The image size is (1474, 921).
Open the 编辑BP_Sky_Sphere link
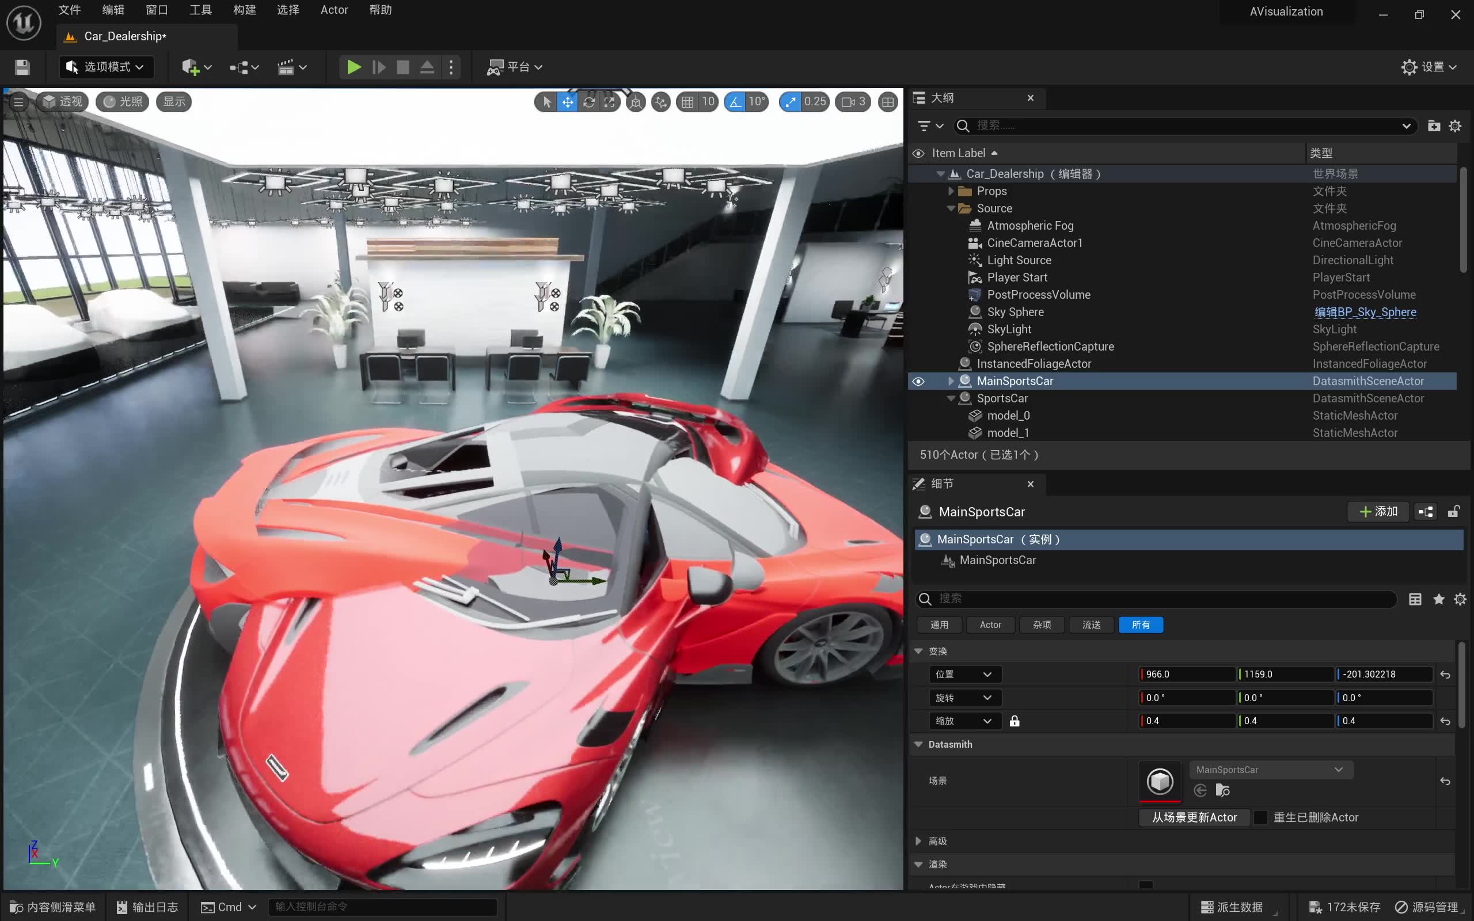coord(1365,312)
